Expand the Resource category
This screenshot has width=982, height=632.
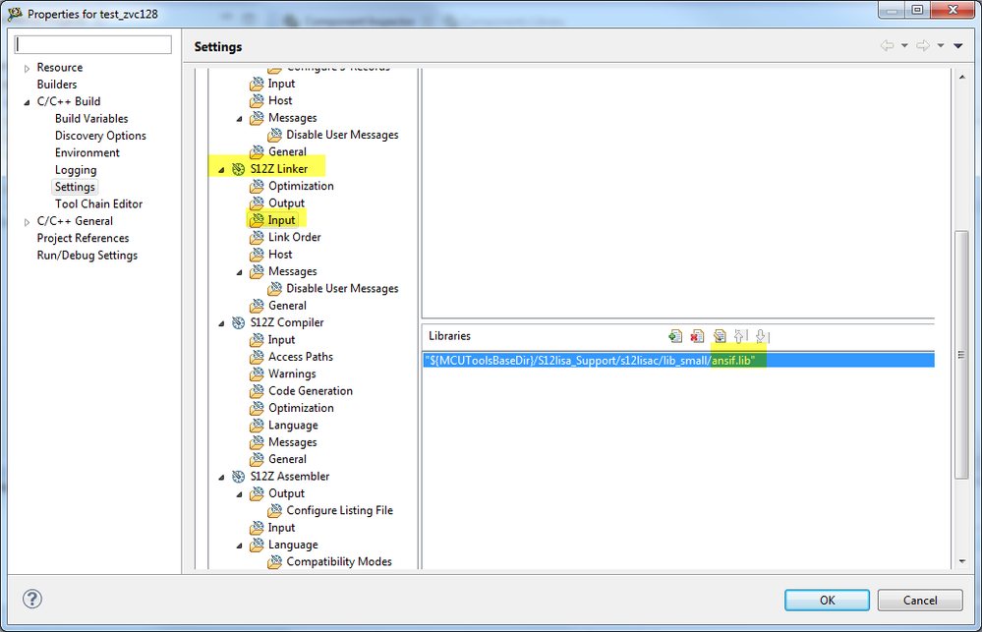(27, 68)
